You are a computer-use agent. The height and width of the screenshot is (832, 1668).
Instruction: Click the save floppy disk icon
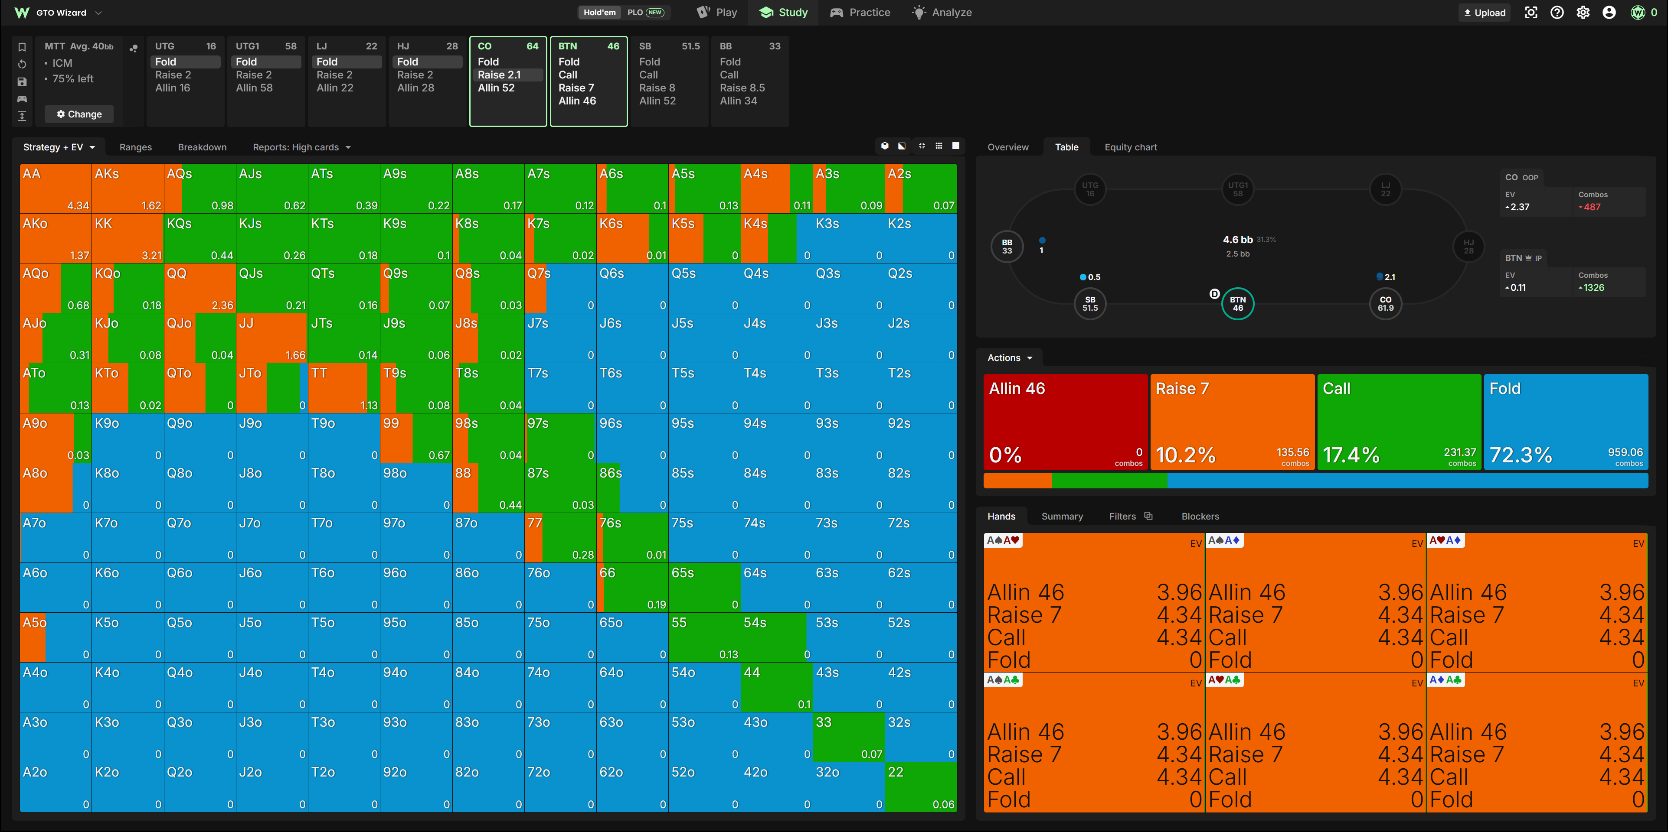[22, 81]
